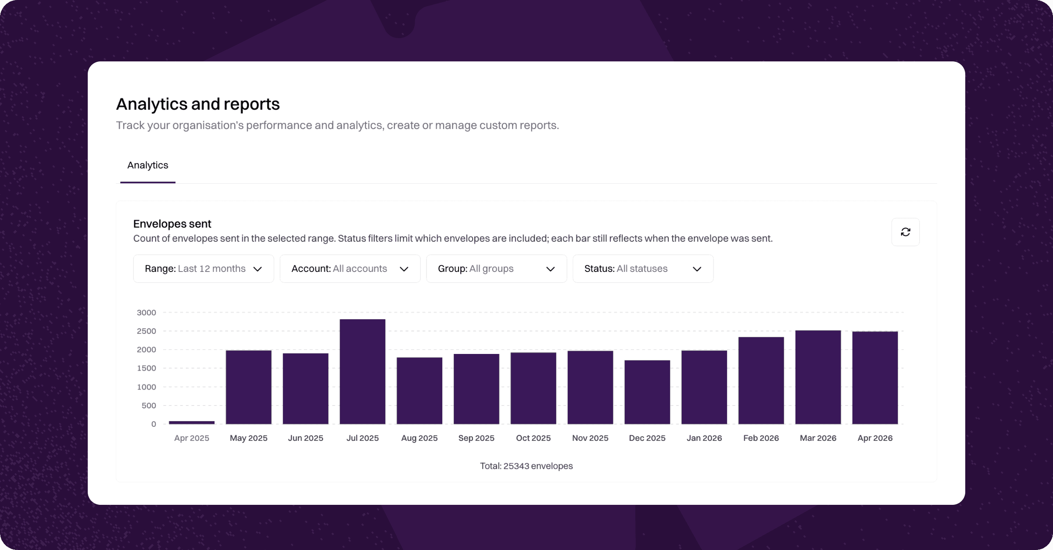Open the Account: All accounts dropdown
The width and height of the screenshot is (1053, 550).
coord(350,268)
